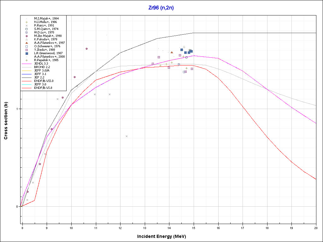Click the crossed-square marker for Y.Ikeda+, 1988
Image resolution: width=323 pixels, height=242 pixels.
pyautogui.click(x=27, y=50)
